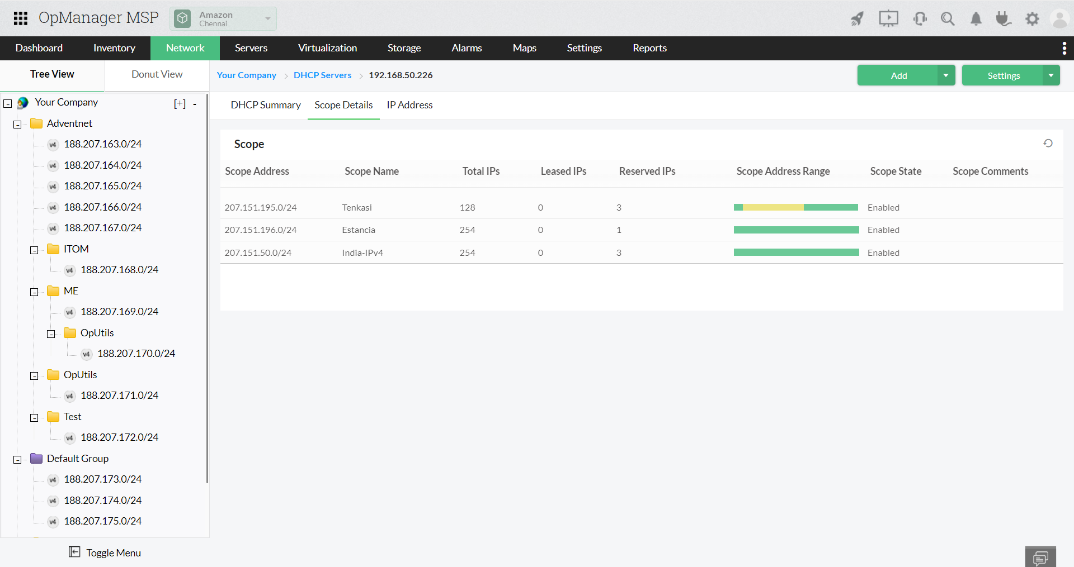
Task: Click the headset support icon
Action: pos(920,19)
